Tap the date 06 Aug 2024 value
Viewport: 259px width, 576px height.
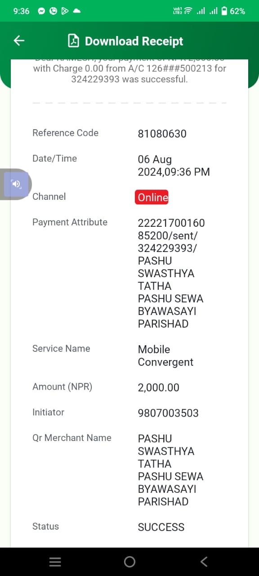tap(174, 166)
